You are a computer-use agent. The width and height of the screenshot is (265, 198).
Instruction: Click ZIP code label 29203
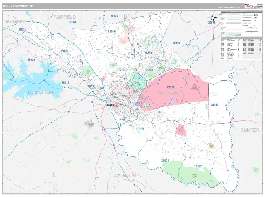(x=120, y=70)
